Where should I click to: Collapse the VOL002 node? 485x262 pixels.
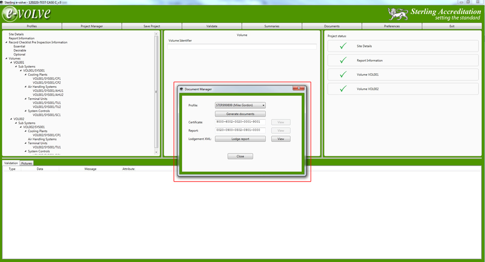point(11,119)
